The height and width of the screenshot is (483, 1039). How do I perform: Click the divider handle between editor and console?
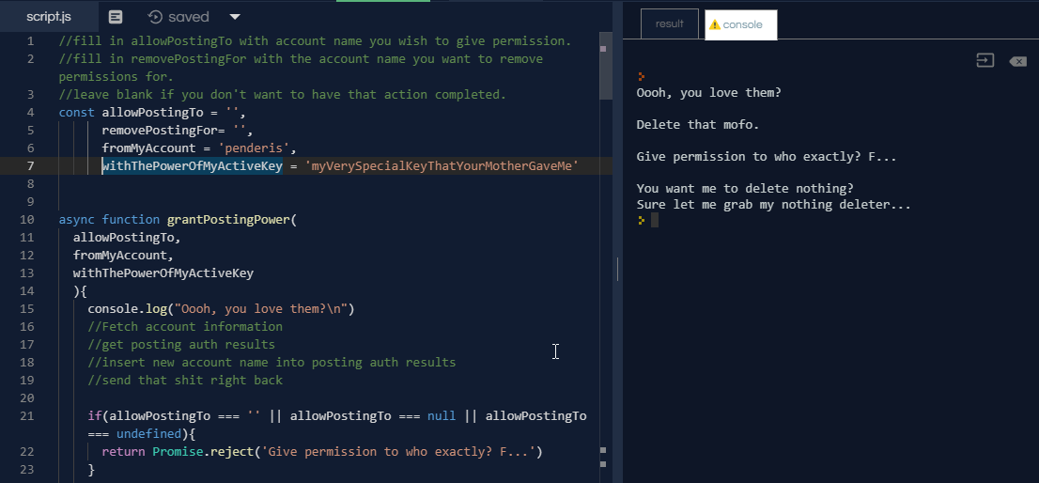(617, 271)
